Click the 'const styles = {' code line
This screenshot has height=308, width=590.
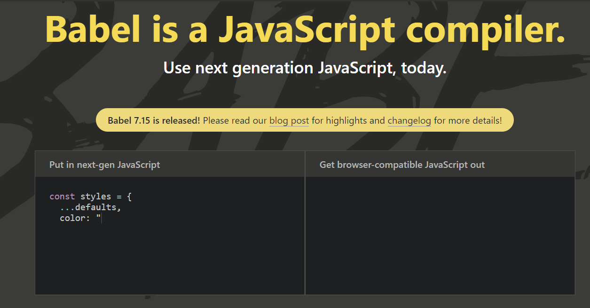pos(91,197)
